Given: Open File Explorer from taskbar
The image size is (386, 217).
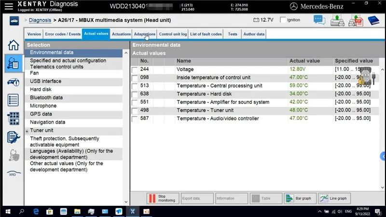Looking at the screenshot, I should 77,211.
